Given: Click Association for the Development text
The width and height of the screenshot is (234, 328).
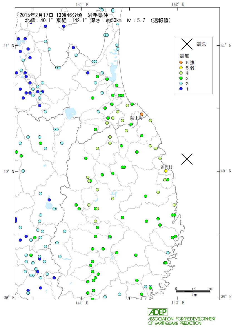Looking at the screenshot, I should tap(181, 319).
